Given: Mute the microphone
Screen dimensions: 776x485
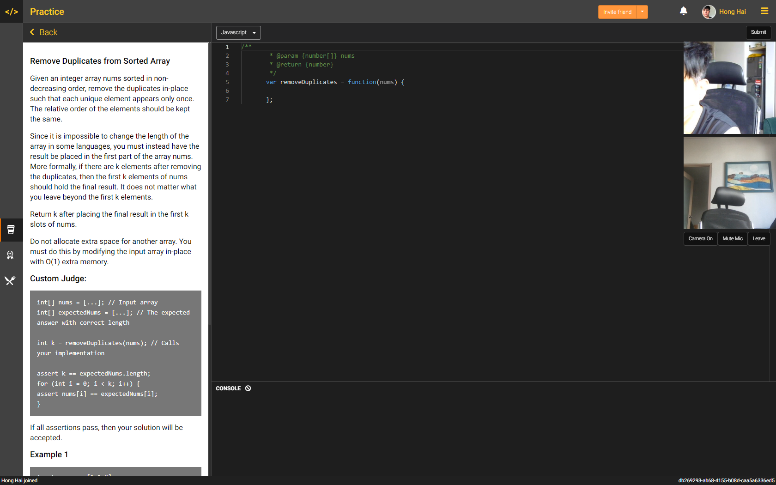Looking at the screenshot, I should click(x=733, y=238).
